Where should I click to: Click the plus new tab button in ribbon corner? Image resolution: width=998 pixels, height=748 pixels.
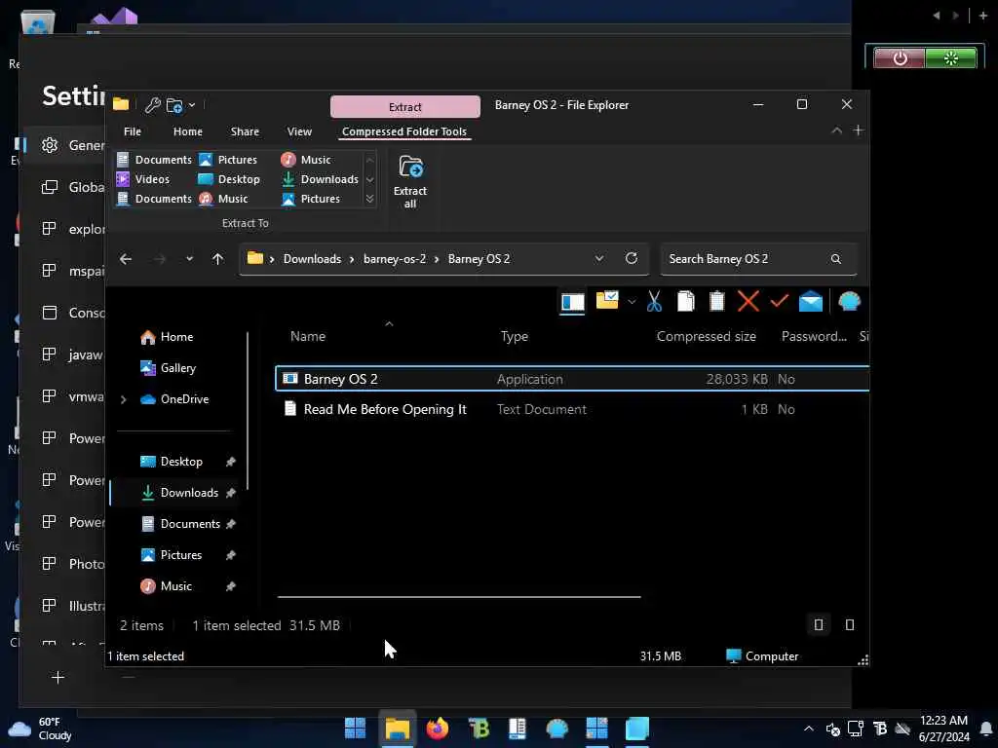coord(858,131)
